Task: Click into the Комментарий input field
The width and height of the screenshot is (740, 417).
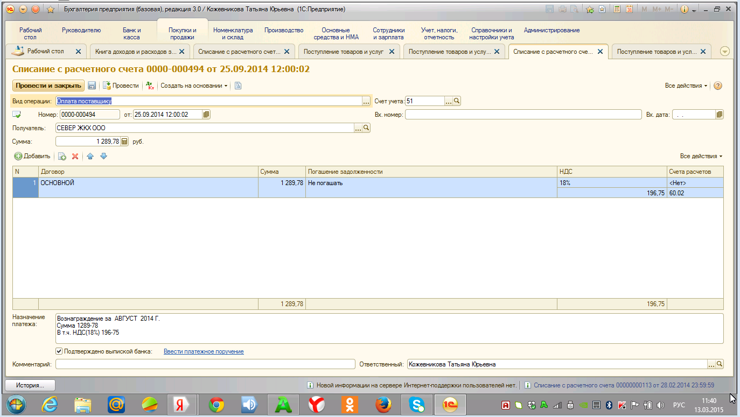Action: [205, 364]
